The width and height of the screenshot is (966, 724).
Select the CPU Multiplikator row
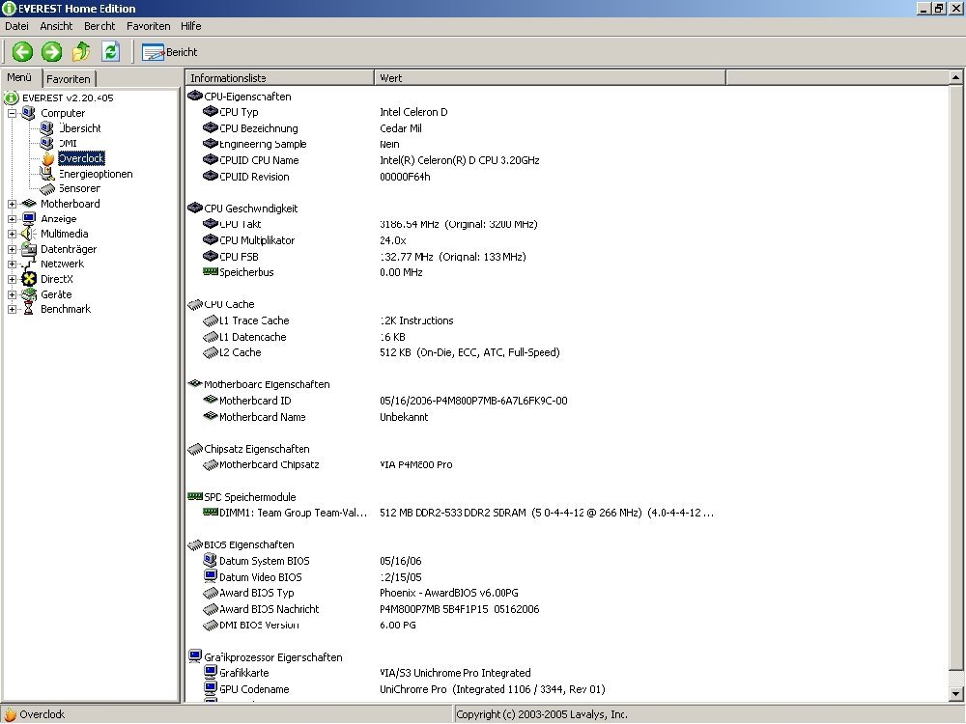pos(257,240)
